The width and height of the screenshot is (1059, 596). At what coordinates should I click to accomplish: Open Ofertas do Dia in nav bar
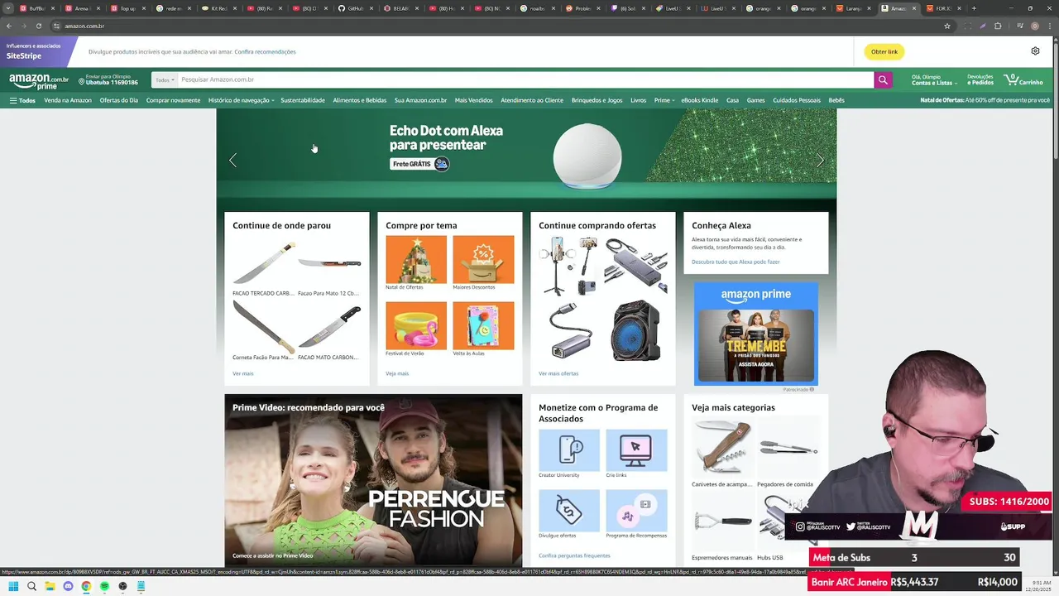(119, 100)
